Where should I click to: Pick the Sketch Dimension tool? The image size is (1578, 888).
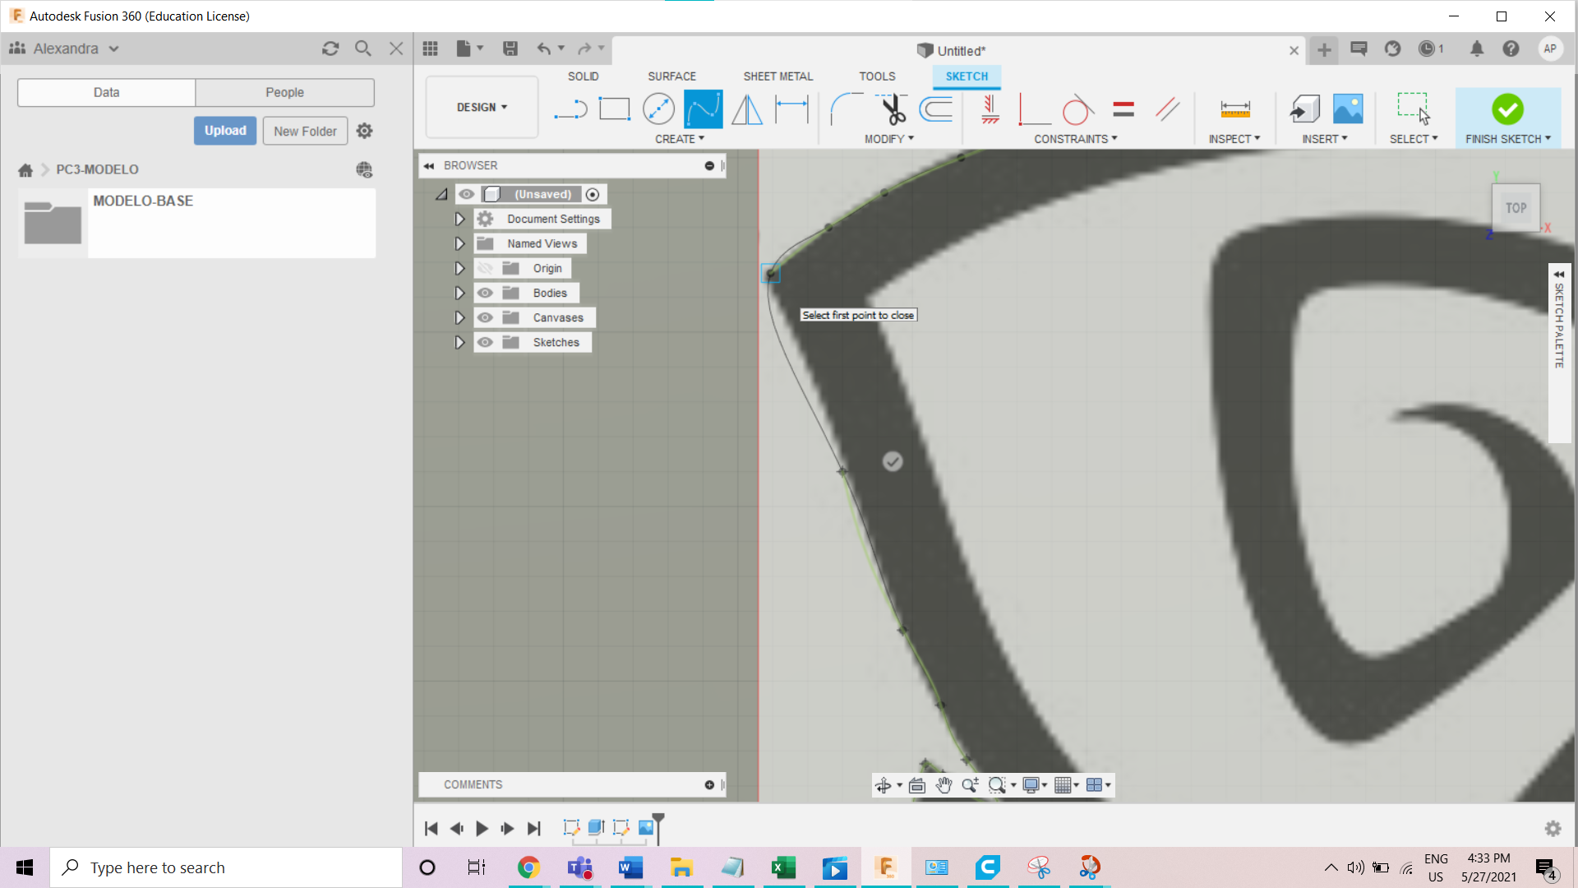click(x=791, y=109)
